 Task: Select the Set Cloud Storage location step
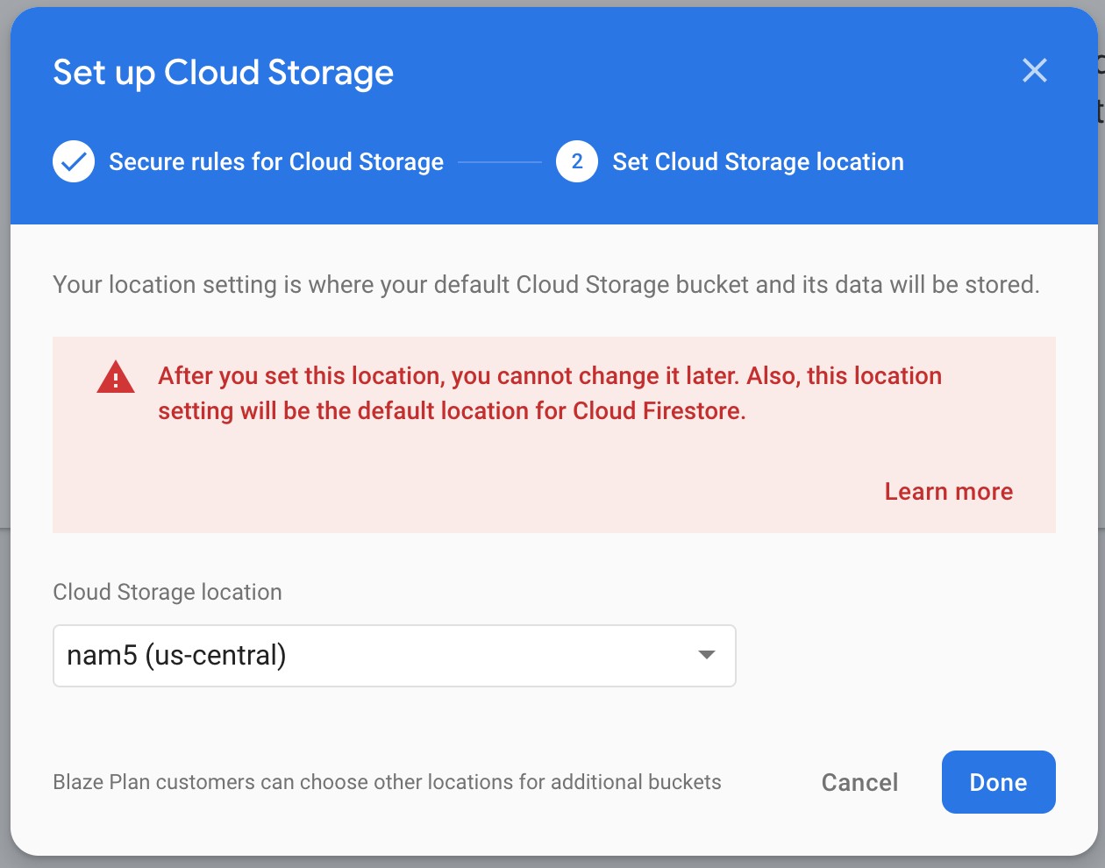pos(758,162)
